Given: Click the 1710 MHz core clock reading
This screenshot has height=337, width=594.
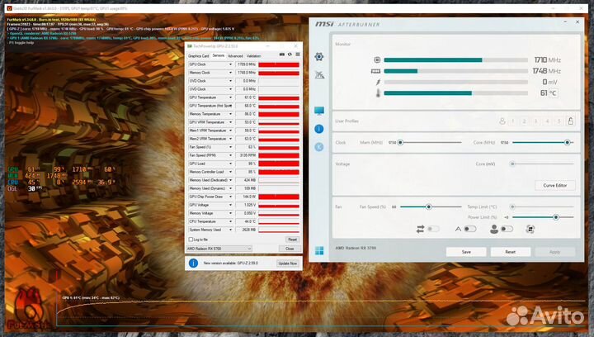Looking at the screenshot, I should tap(548, 60).
